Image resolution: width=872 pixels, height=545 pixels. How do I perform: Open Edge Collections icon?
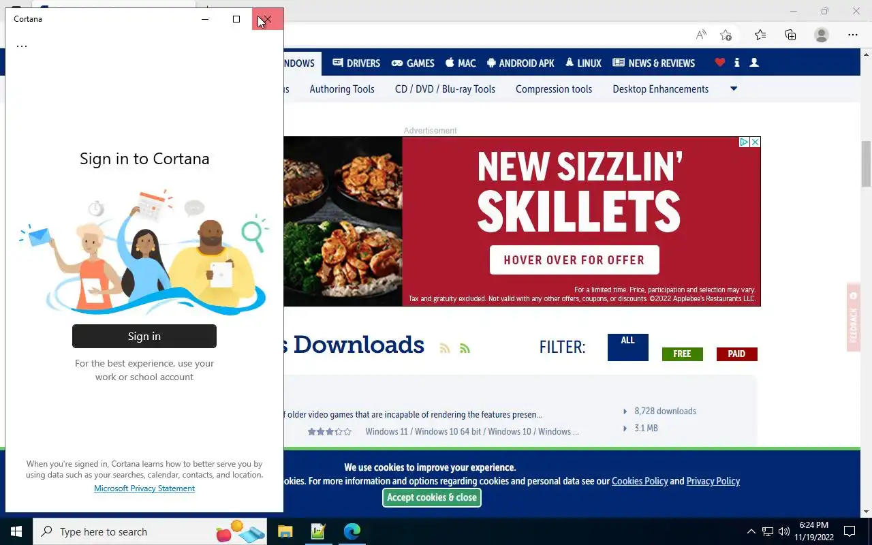tap(790, 35)
